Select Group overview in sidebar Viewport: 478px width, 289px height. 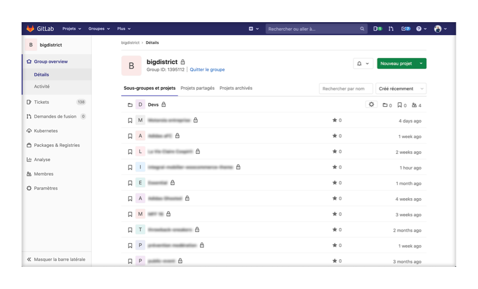click(x=51, y=62)
